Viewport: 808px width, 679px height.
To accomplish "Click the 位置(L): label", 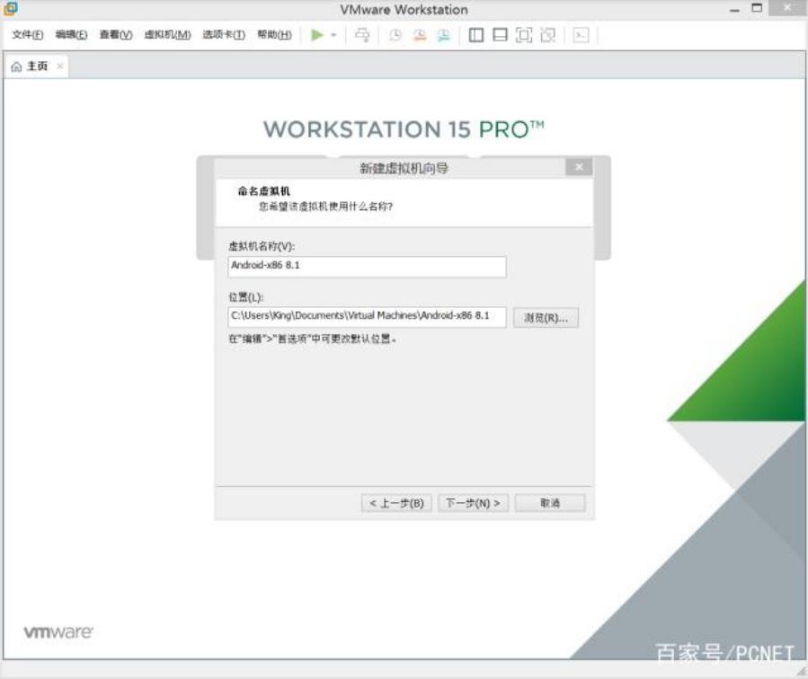I will 245,297.
